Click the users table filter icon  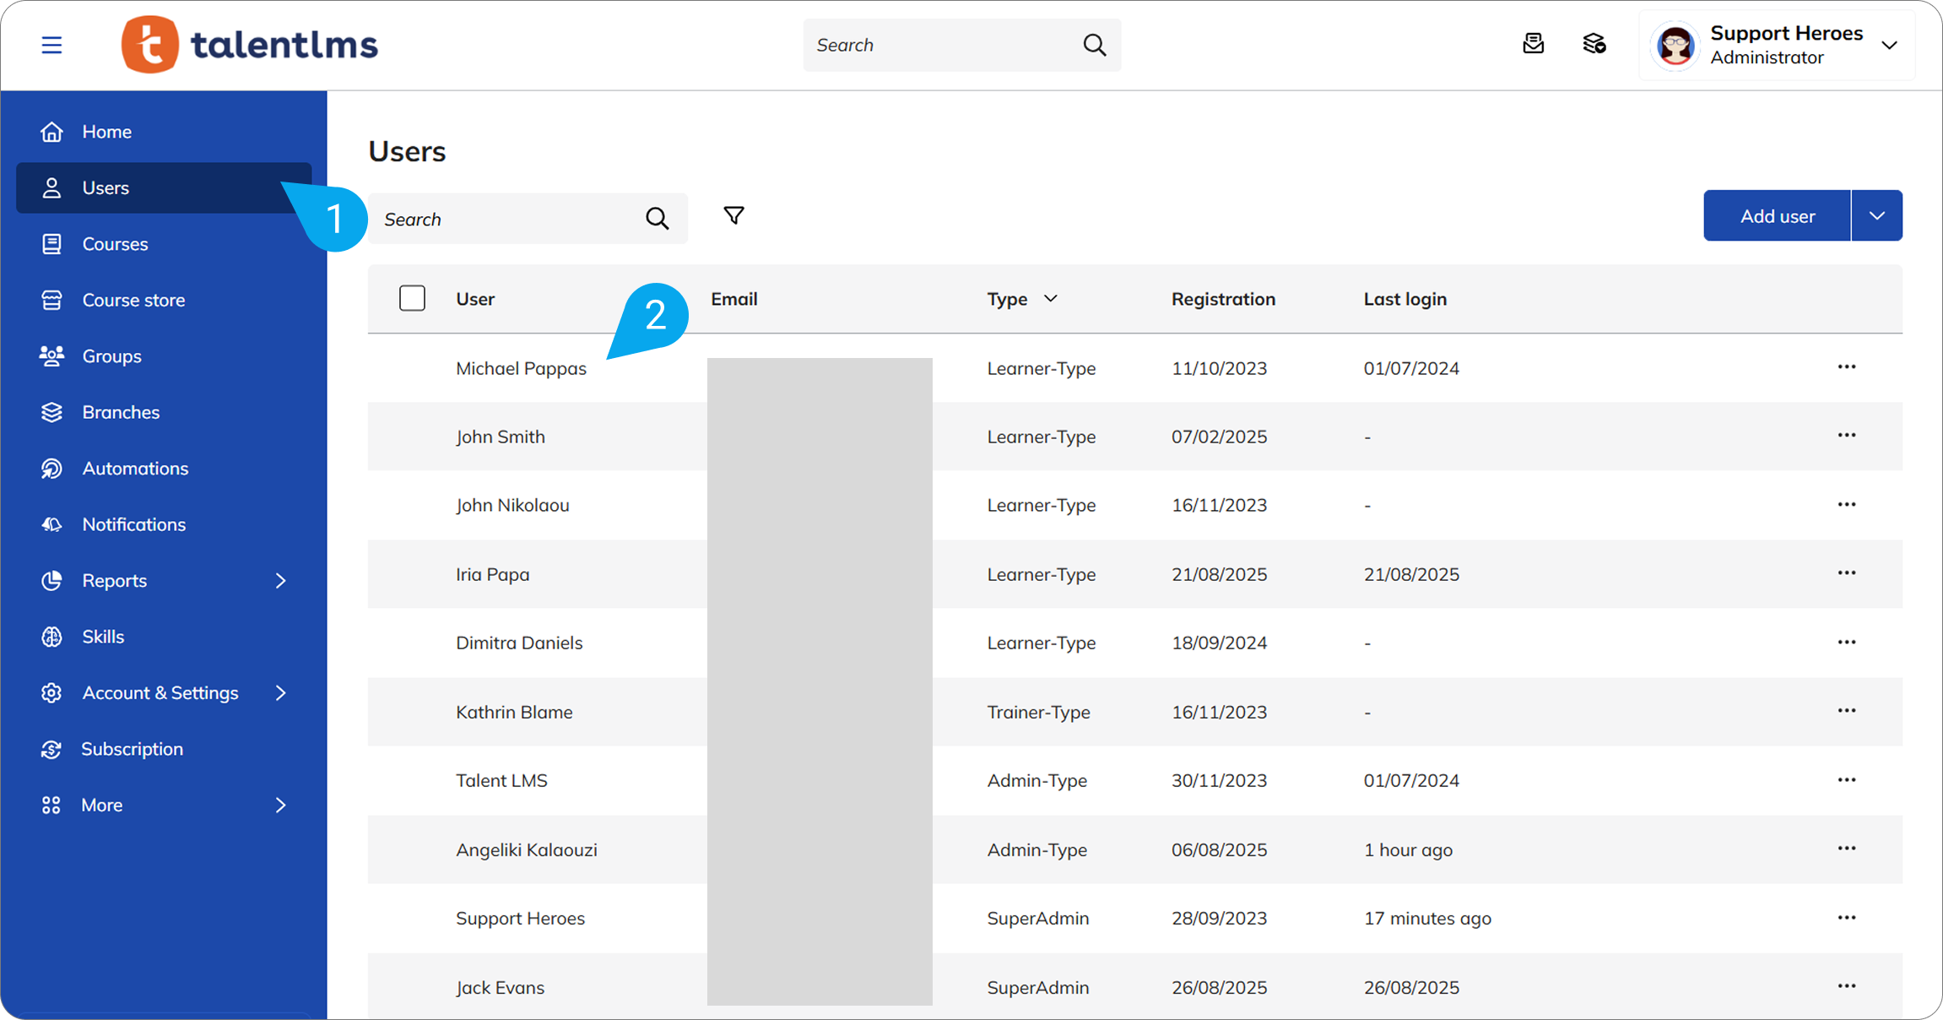coord(733,216)
